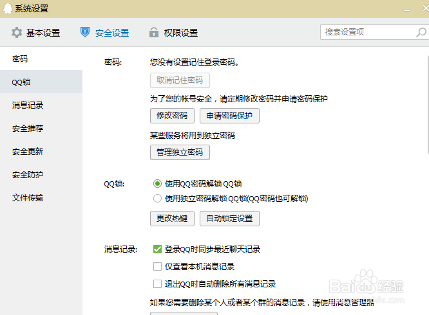Minimize the 系统设置 window
The width and height of the screenshot is (429, 315).
(x=407, y=10)
